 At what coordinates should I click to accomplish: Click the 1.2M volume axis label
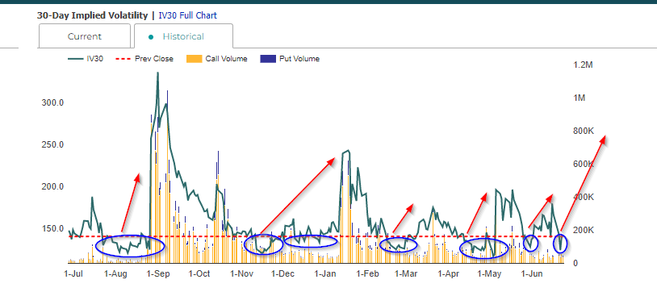[x=583, y=65]
